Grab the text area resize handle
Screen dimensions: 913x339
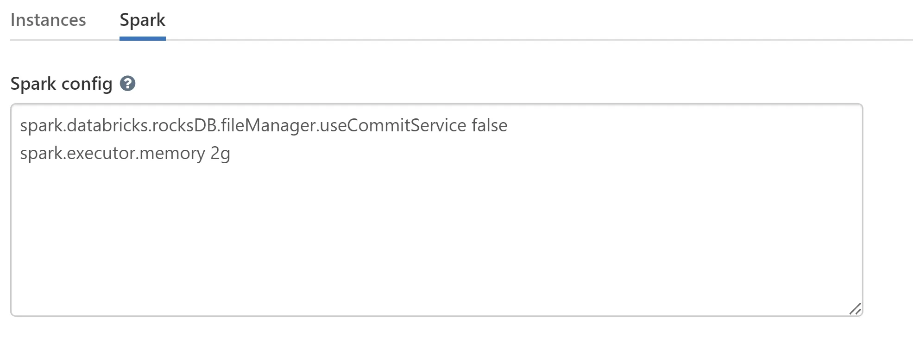click(x=855, y=309)
